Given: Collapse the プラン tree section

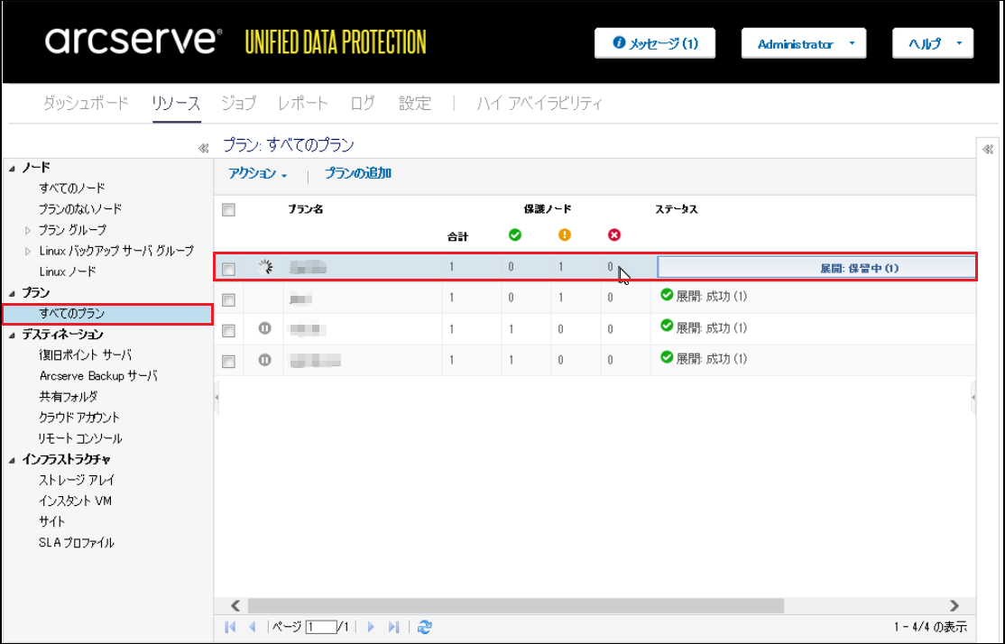Looking at the screenshot, I should point(12,293).
